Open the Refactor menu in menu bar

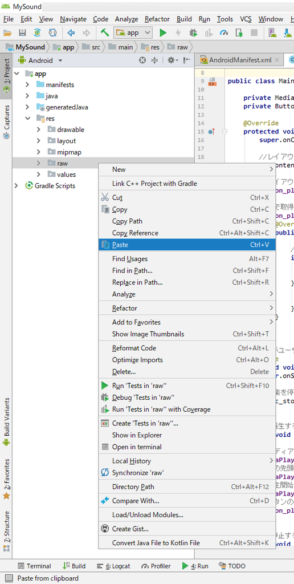click(x=157, y=19)
